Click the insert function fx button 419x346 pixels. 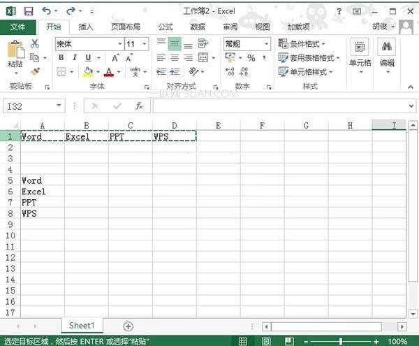tap(139, 106)
